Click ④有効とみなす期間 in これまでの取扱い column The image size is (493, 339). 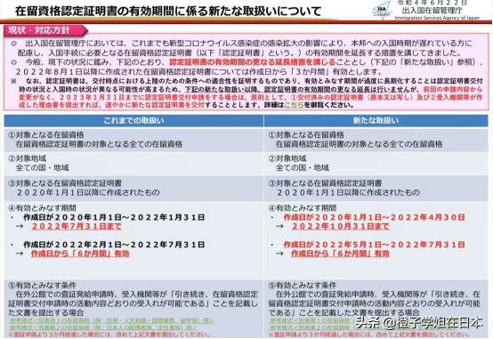(x=43, y=208)
